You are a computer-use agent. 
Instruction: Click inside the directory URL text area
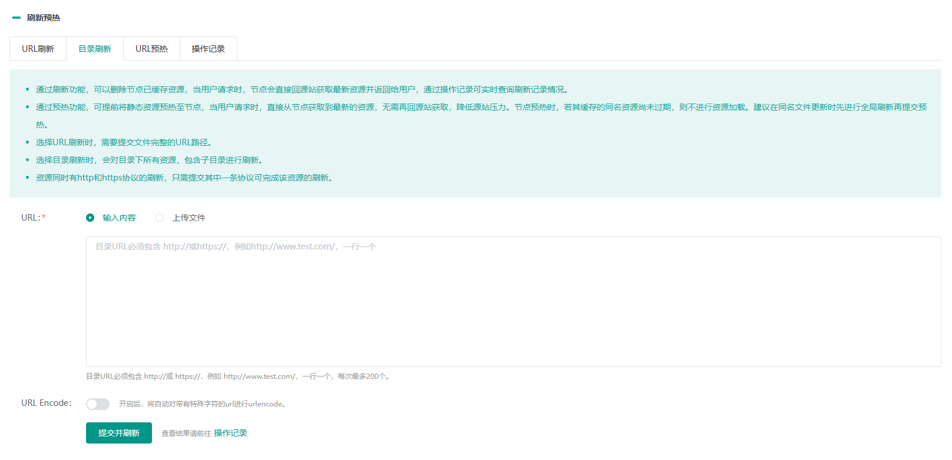click(513, 301)
